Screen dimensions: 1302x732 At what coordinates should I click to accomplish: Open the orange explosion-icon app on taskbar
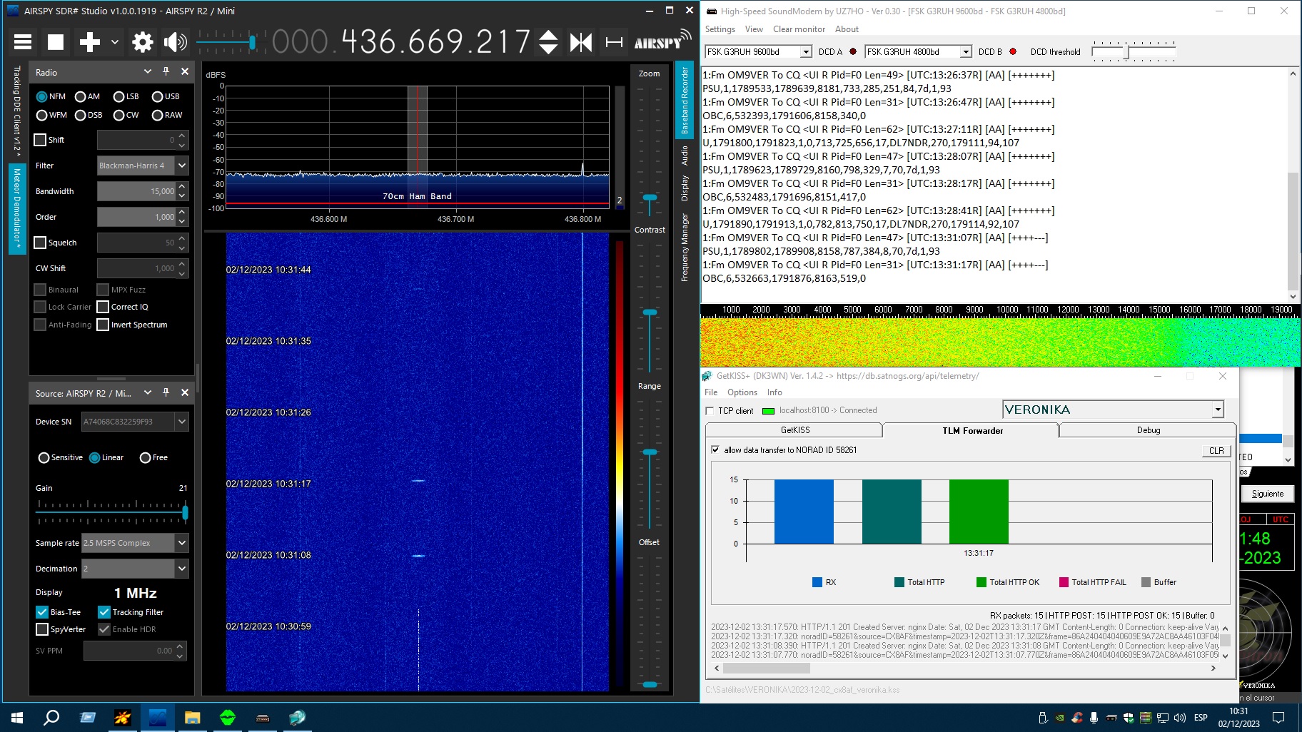[123, 718]
